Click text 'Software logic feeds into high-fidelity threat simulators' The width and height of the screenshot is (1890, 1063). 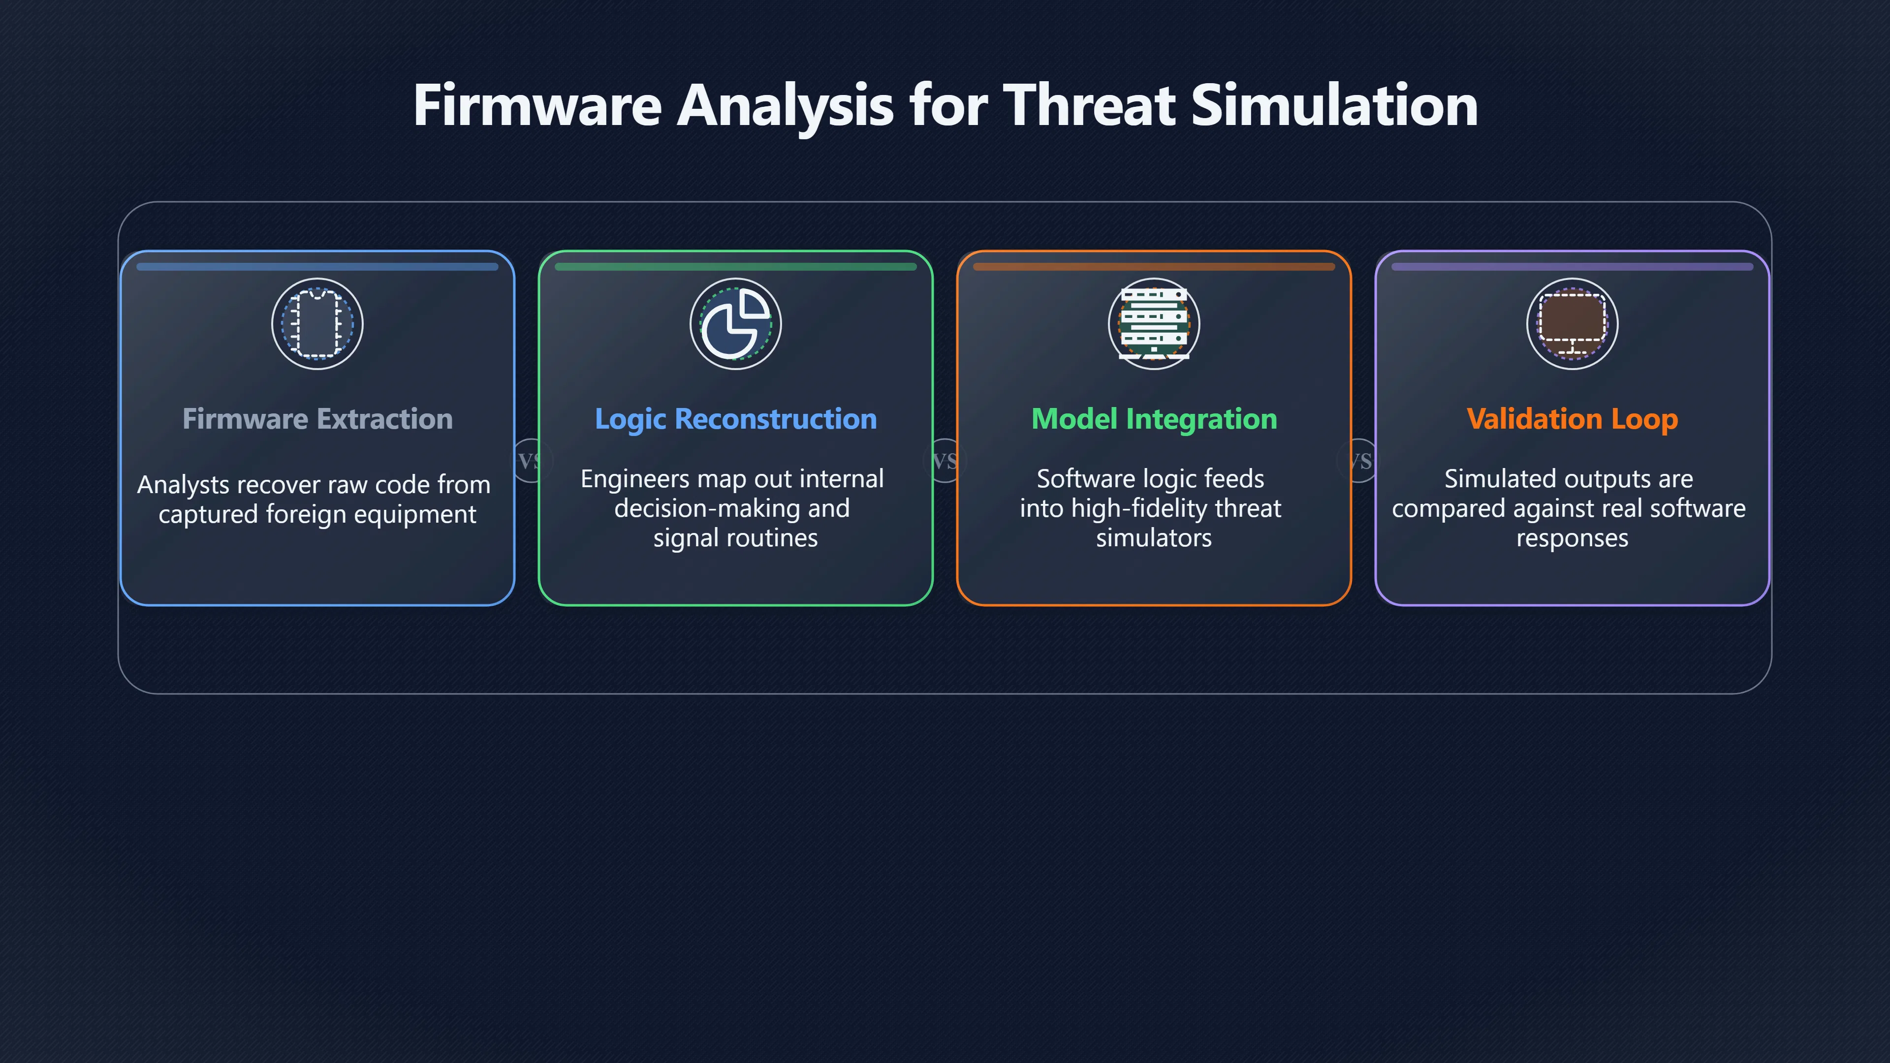click(1150, 508)
